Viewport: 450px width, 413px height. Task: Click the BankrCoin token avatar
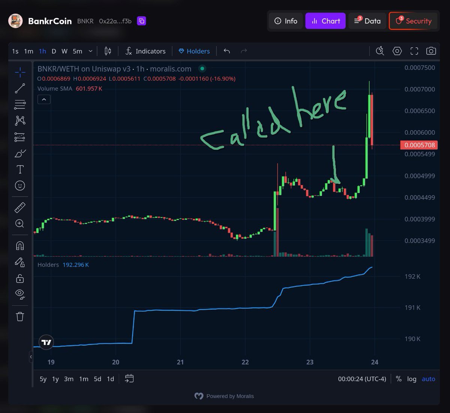[15, 21]
